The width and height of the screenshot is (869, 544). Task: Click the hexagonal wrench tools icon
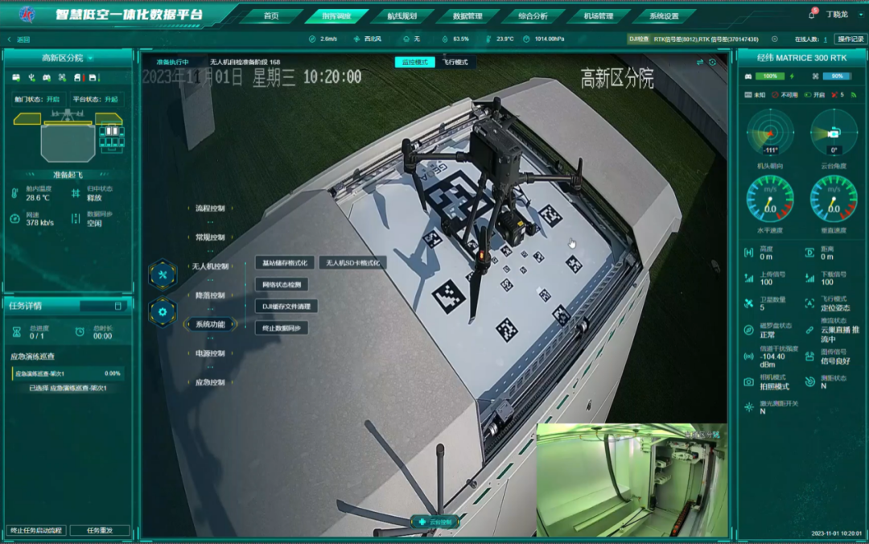163,274
